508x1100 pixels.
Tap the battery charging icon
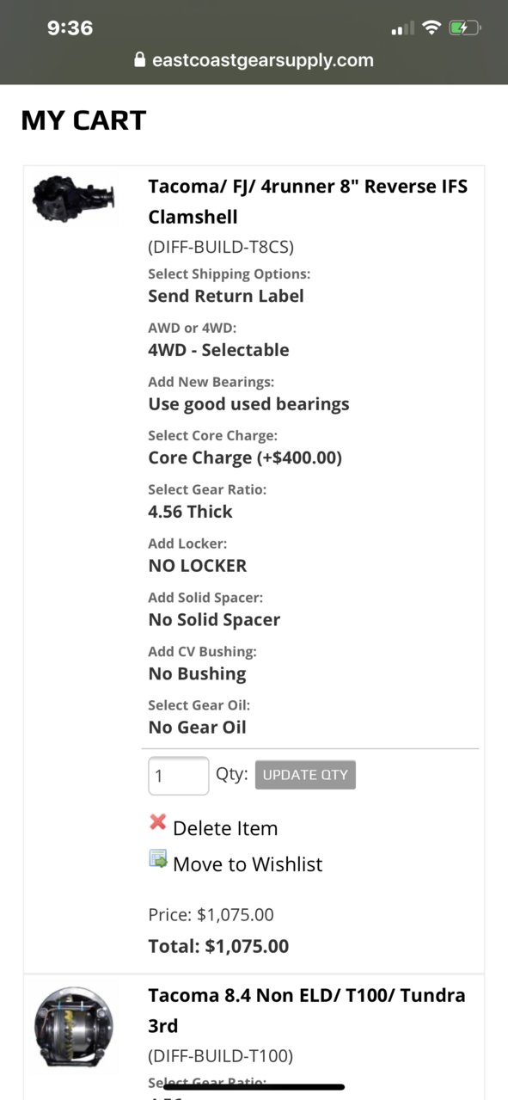coord(465,28)
